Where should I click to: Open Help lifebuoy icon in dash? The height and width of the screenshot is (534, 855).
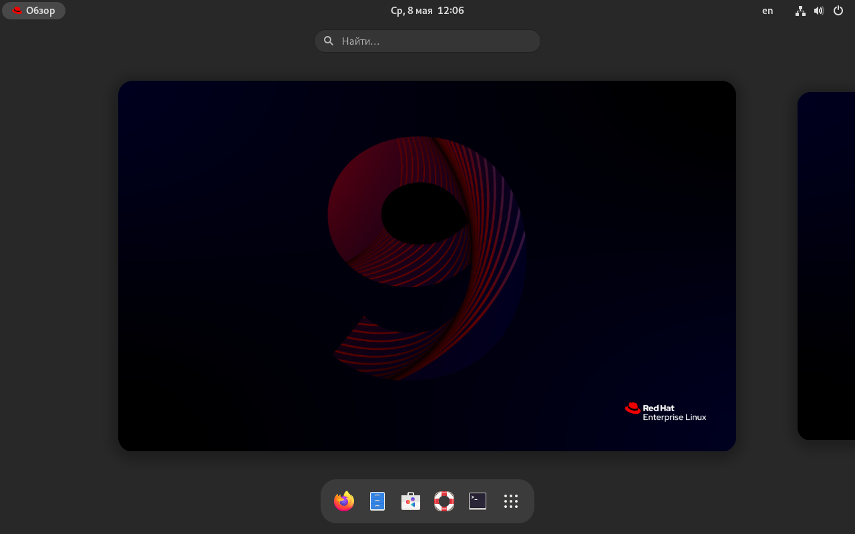pos(444,501)
